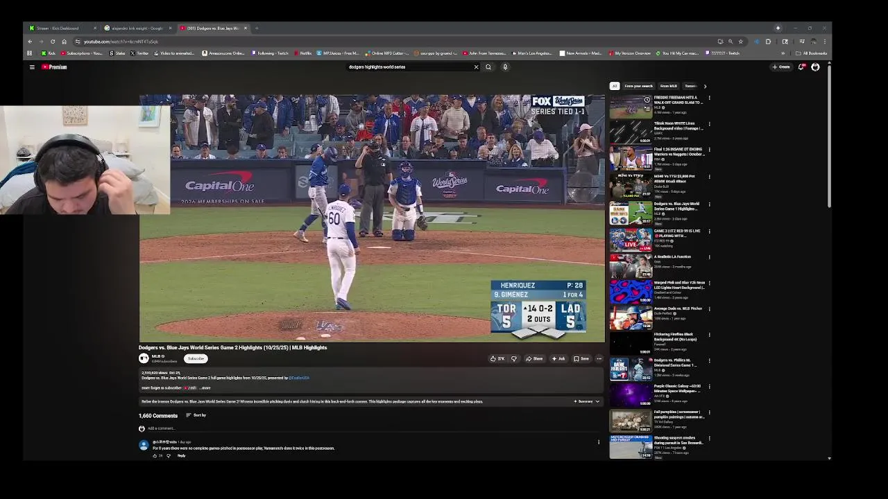Open the bookmarks apps grid icon

29,53
